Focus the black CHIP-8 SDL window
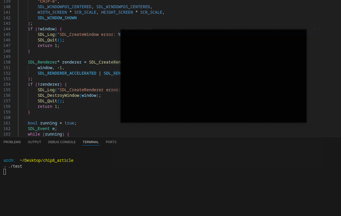 pos(214,76)
